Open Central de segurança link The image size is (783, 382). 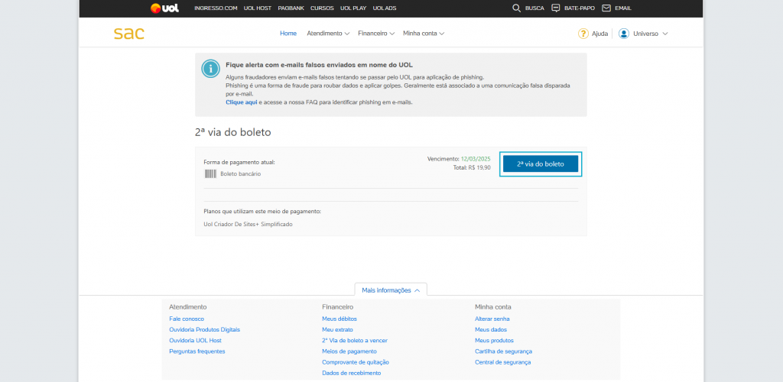click(x=503, y=362)
